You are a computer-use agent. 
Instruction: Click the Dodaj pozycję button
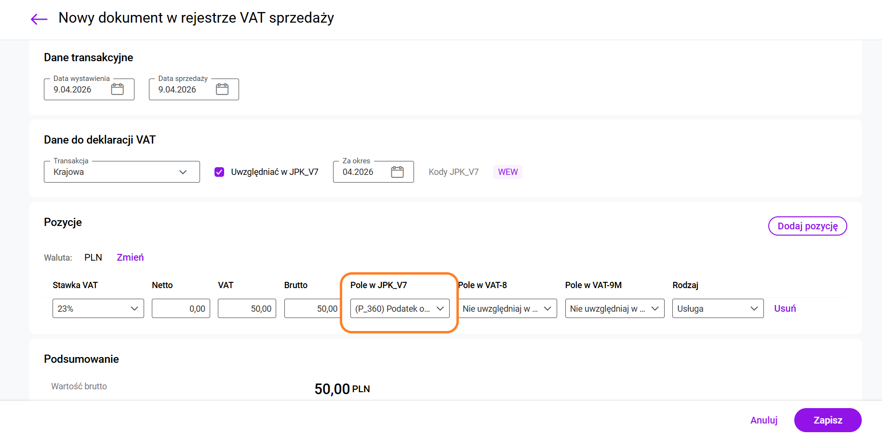coord(807,226)
